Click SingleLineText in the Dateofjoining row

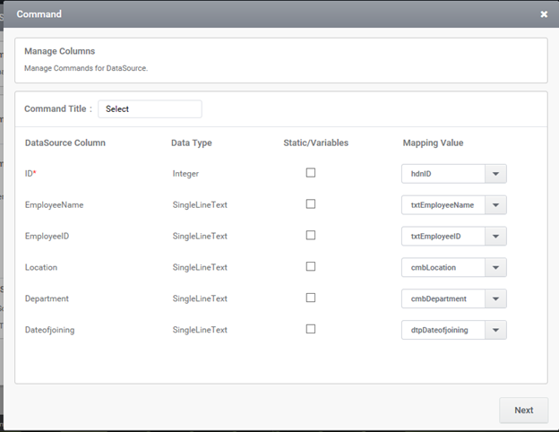point(200,330)
